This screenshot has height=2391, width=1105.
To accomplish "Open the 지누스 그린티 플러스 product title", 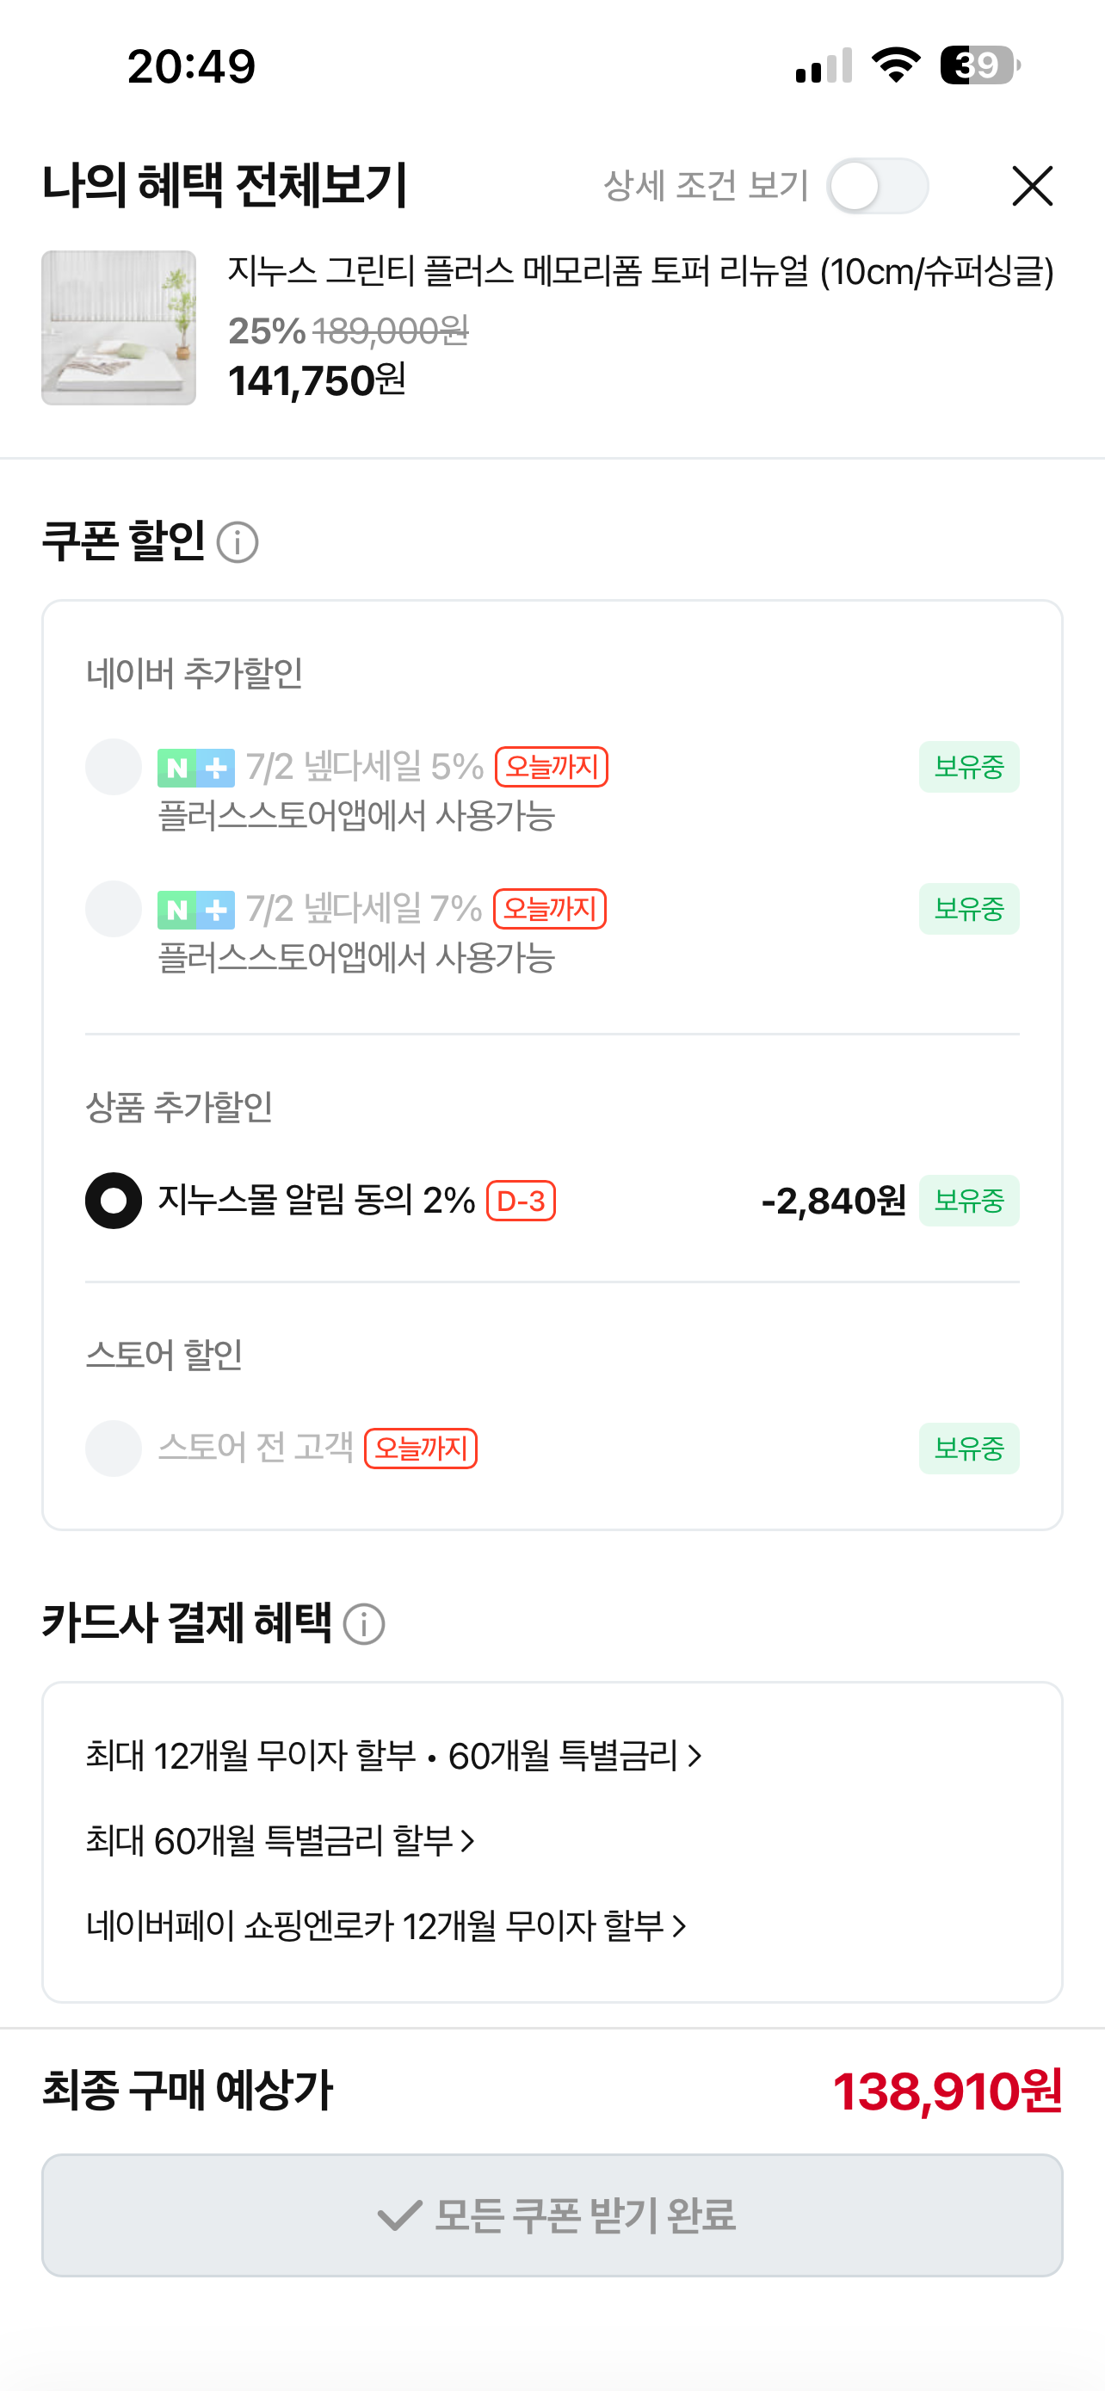I will click(x=641, y=272).
